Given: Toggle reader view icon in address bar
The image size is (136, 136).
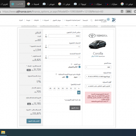Looking at the screenshot, I should pos(122,11).
